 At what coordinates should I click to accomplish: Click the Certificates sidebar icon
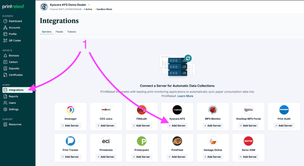click(x=5, y=75)
